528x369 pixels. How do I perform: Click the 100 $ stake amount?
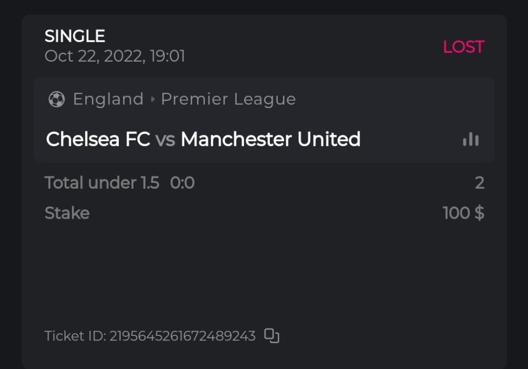[463, 213]
